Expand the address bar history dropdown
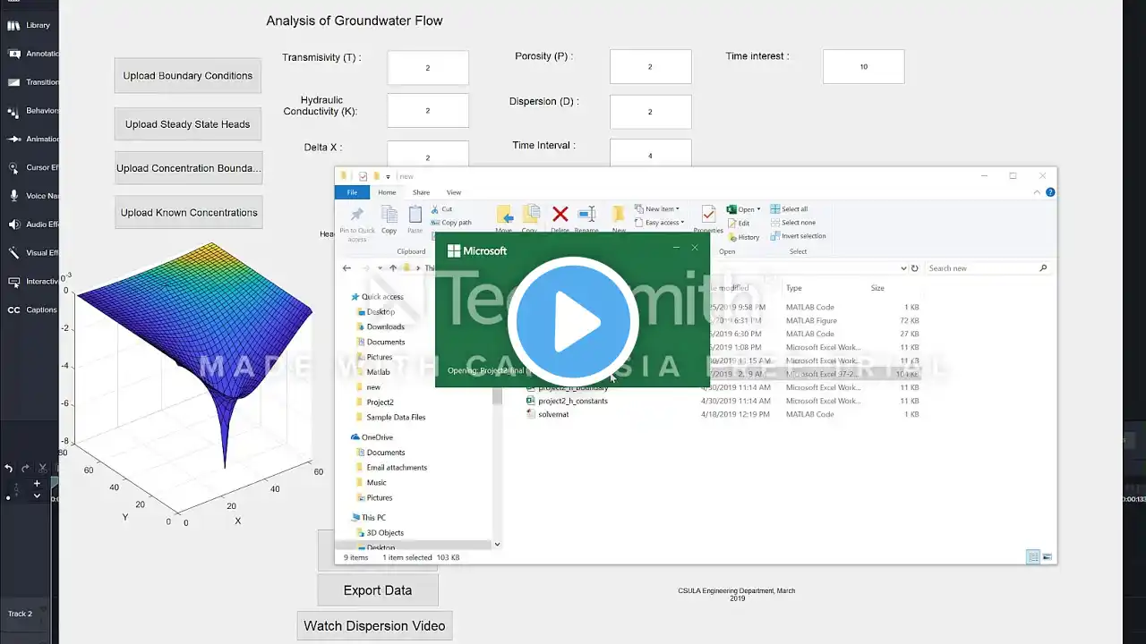The image size is (1146, 644). pyautogui.click(x=902, y=268)
